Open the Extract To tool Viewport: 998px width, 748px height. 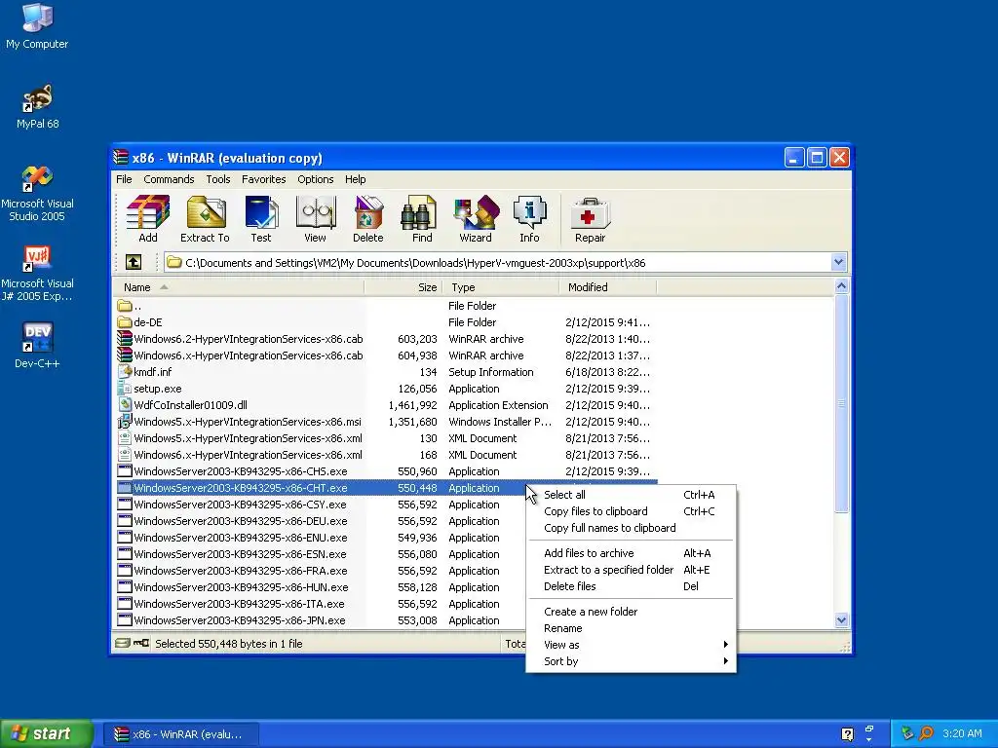205,219
